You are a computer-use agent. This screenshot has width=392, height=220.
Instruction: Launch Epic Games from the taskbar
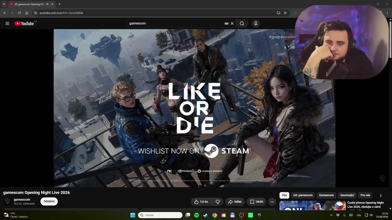(x=259, y=215)
